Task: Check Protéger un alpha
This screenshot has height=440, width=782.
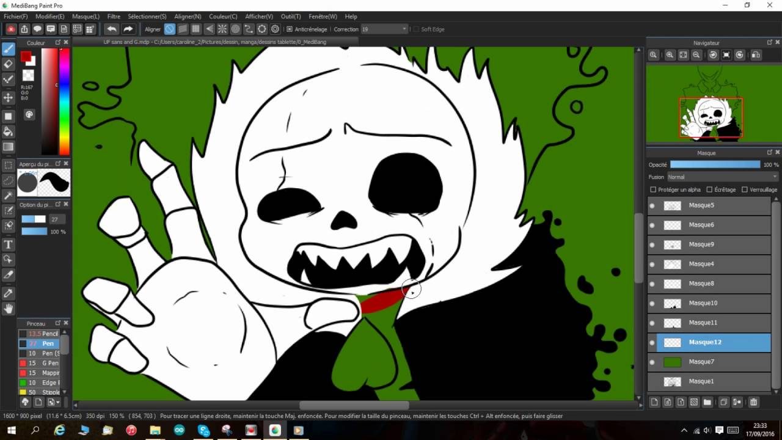Action: (653, 189)
